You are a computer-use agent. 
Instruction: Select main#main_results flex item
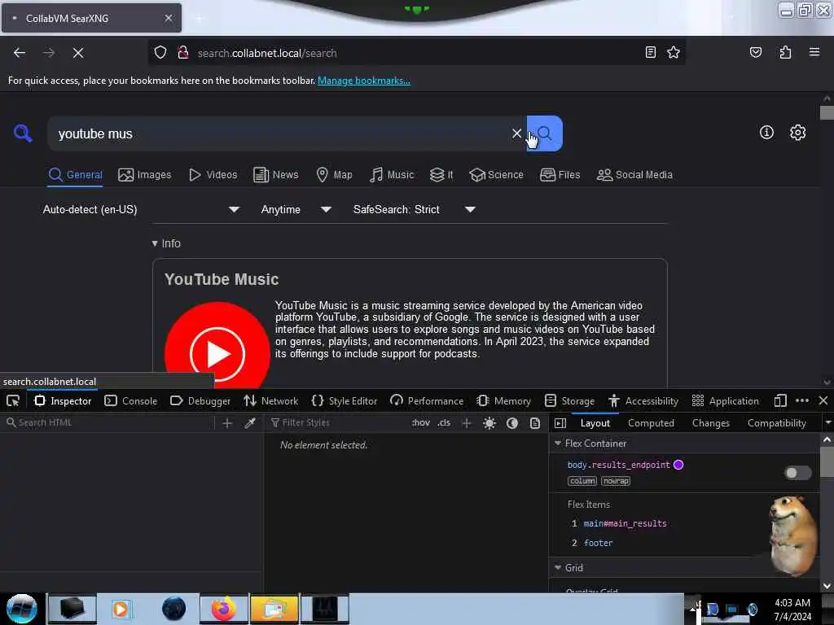pos(625,523)
